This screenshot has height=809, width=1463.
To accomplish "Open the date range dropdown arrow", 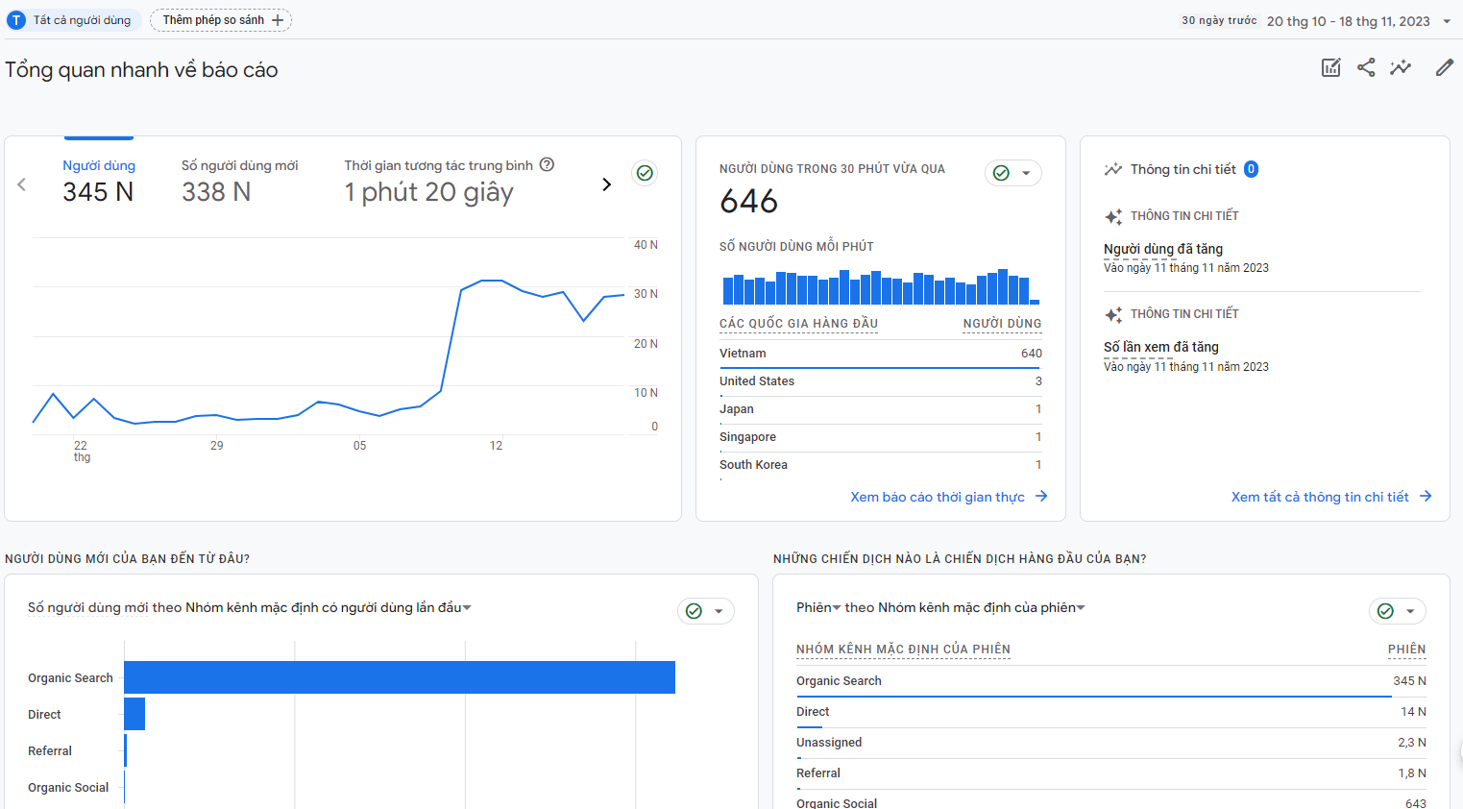I will point(1447,21).
